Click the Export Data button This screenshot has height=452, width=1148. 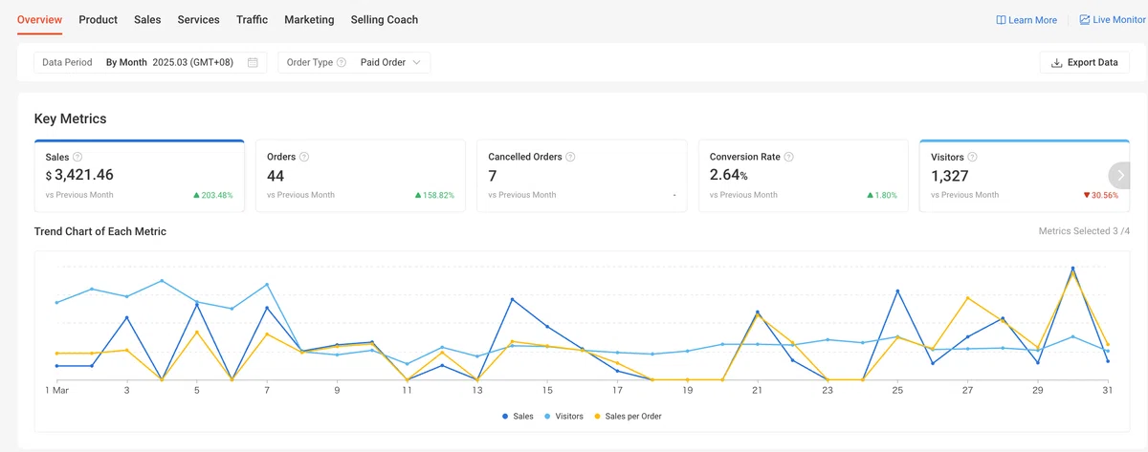[x=1084, y=62]
